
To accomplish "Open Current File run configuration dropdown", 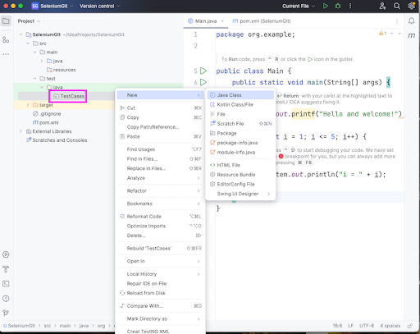I will click(299, 6).
